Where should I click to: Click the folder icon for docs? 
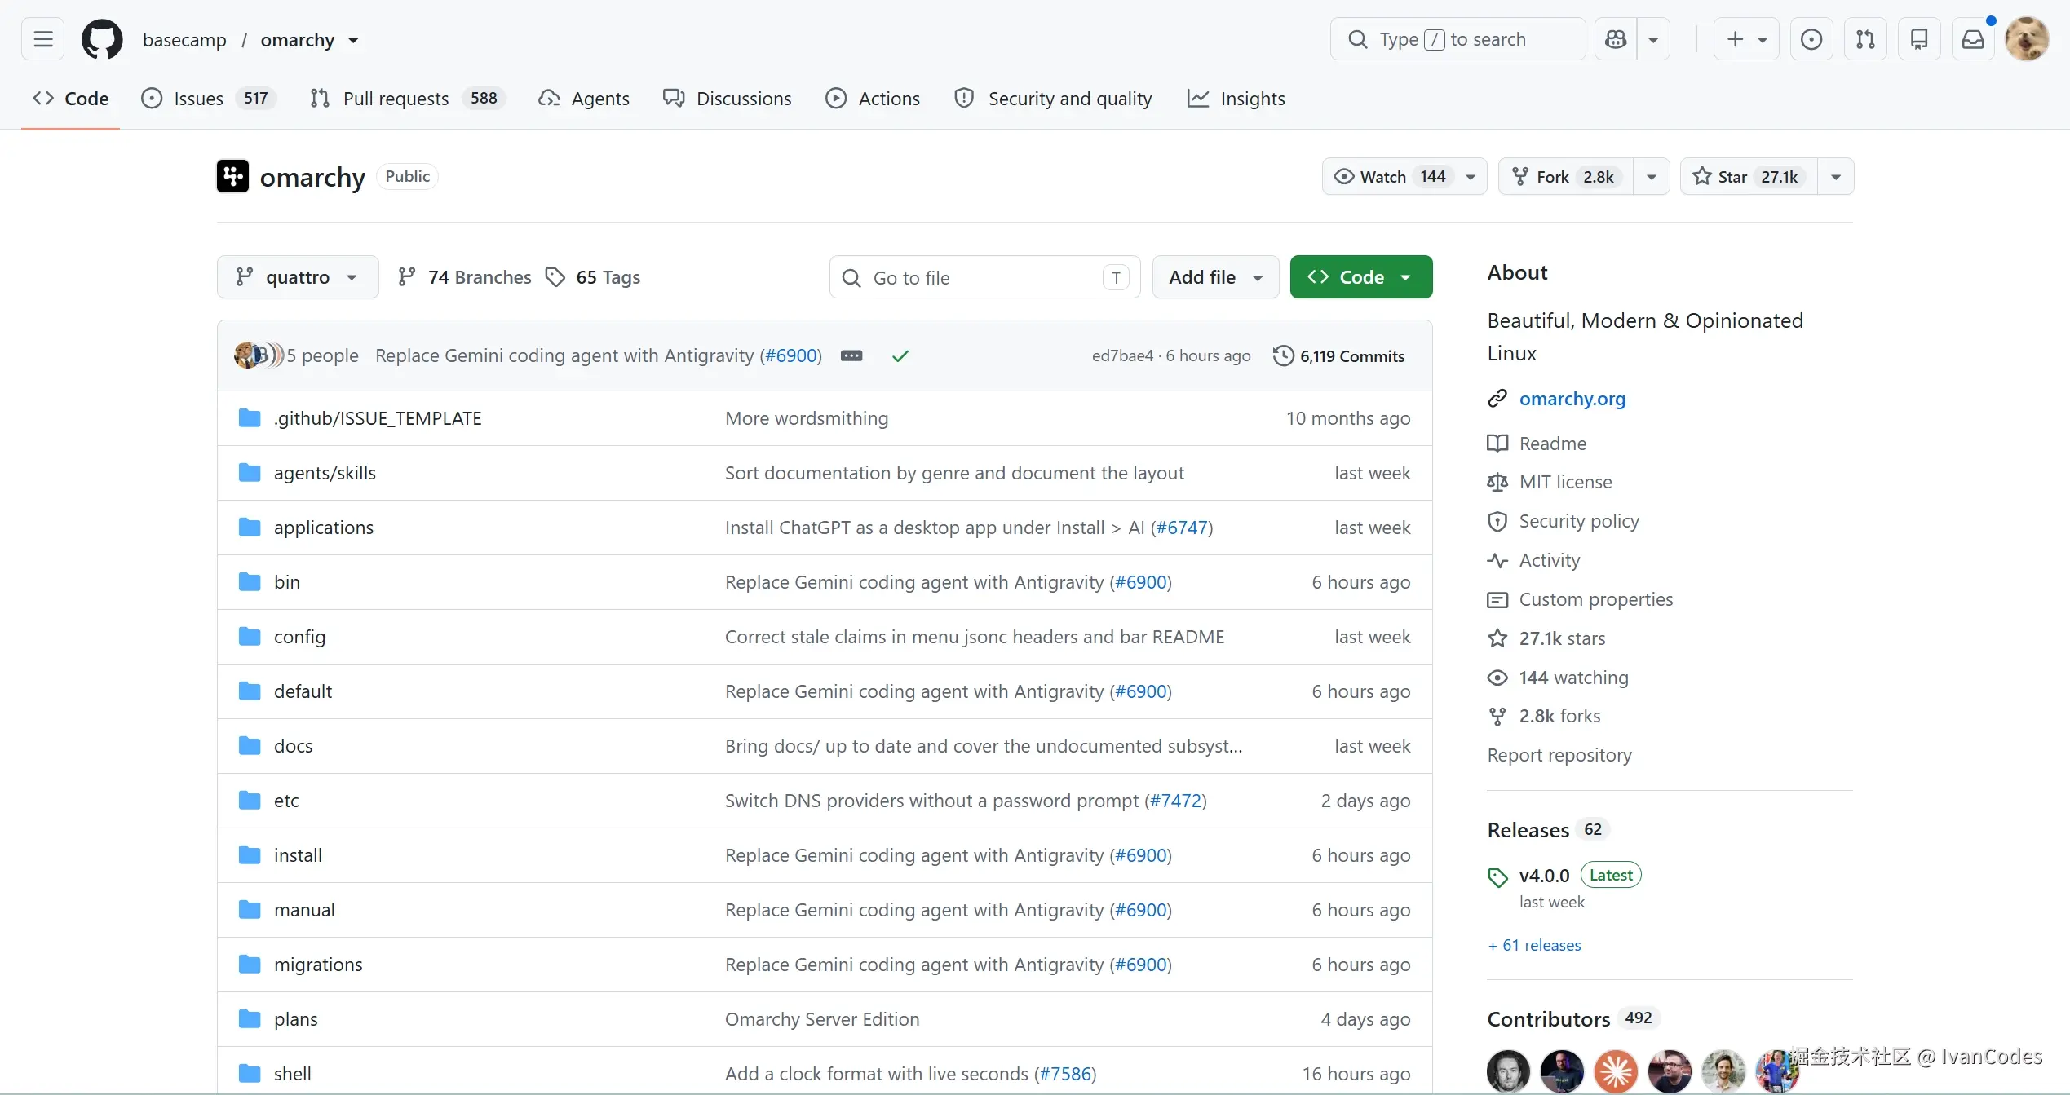click(x=250, y=746)
